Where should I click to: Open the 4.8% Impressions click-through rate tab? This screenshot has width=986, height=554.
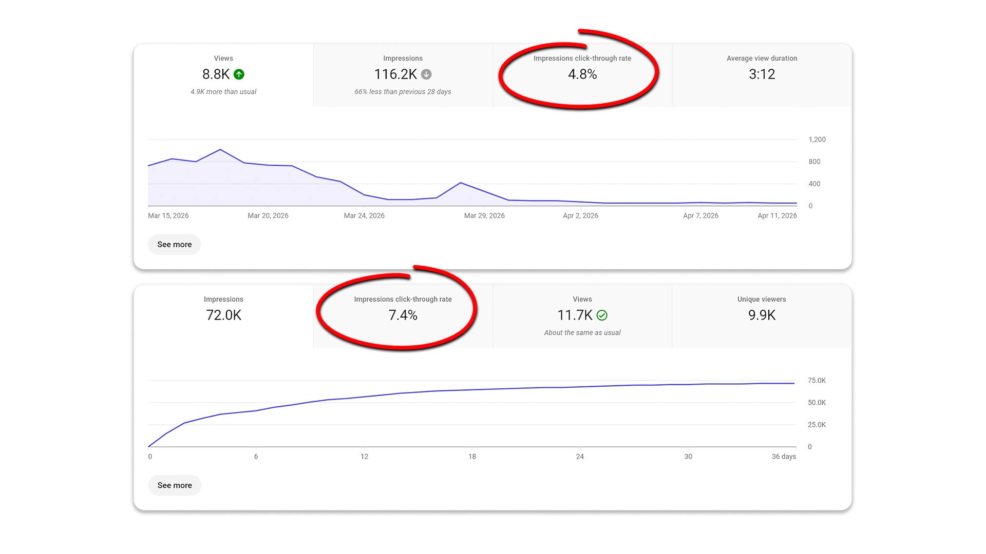pyautogui.click(x=582, y=75)
